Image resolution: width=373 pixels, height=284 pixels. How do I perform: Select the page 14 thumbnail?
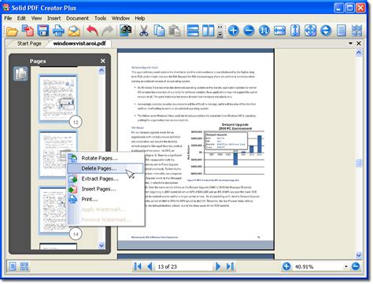pyautogui.click(x=54, y=210)
